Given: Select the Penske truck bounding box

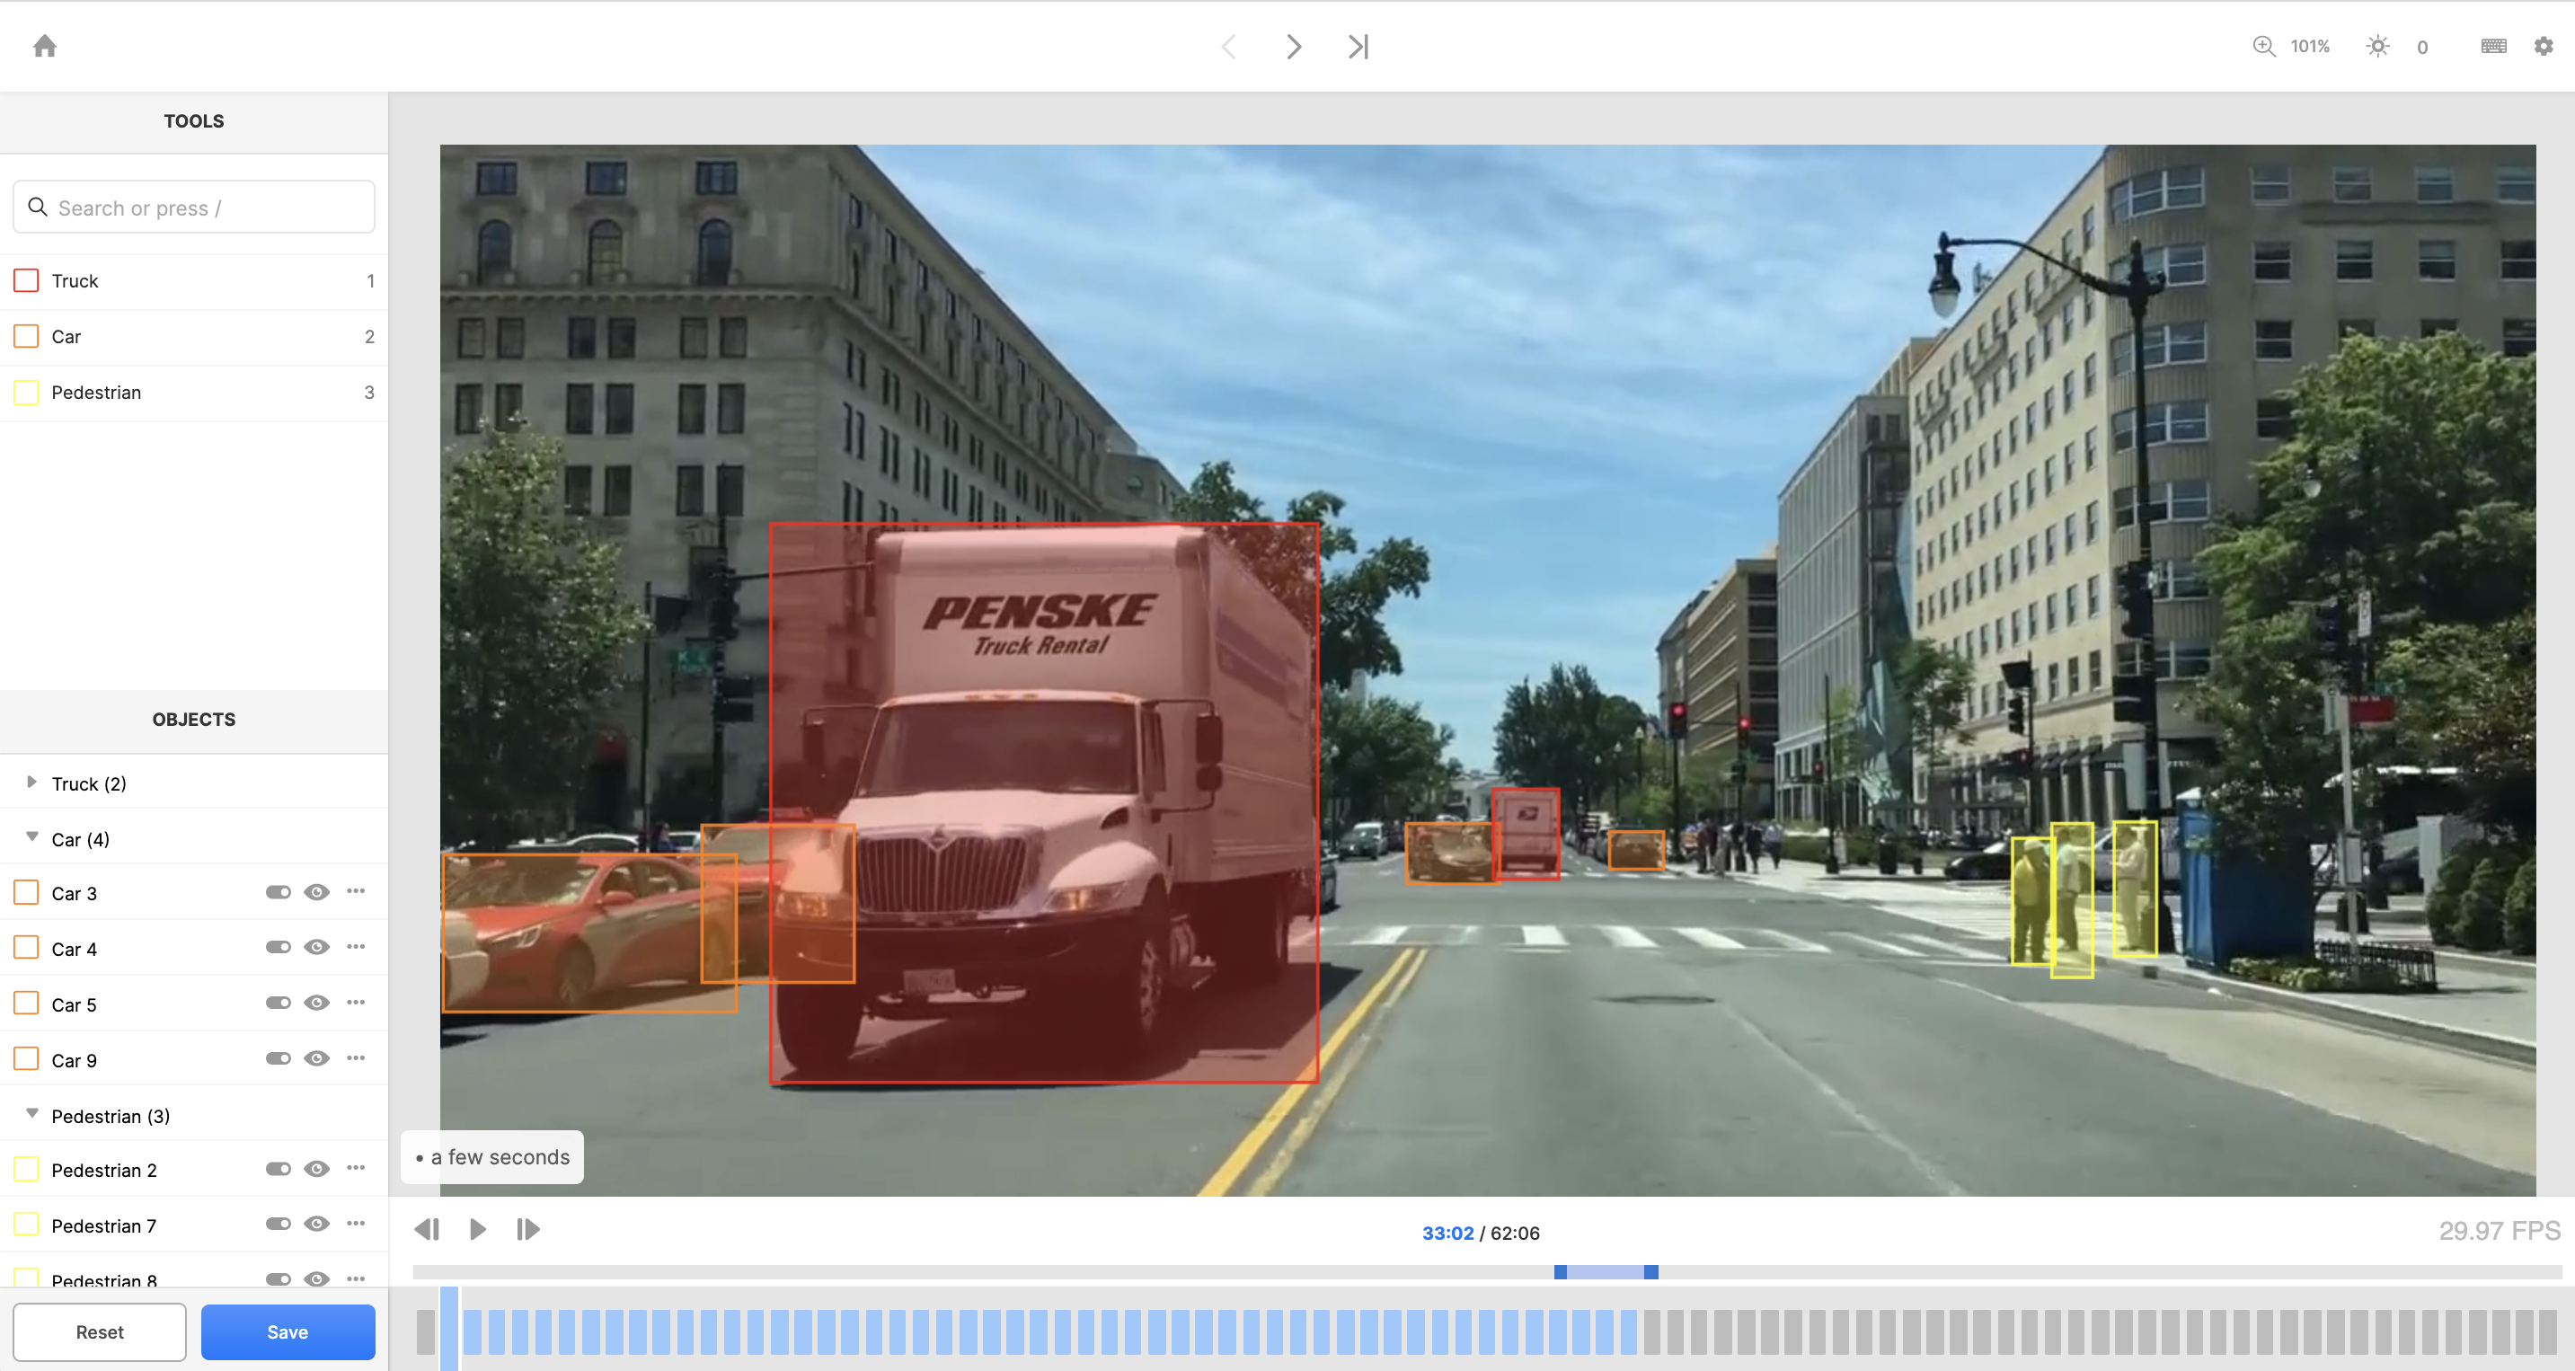Looking at the screenshot, I should point(1044,802).
